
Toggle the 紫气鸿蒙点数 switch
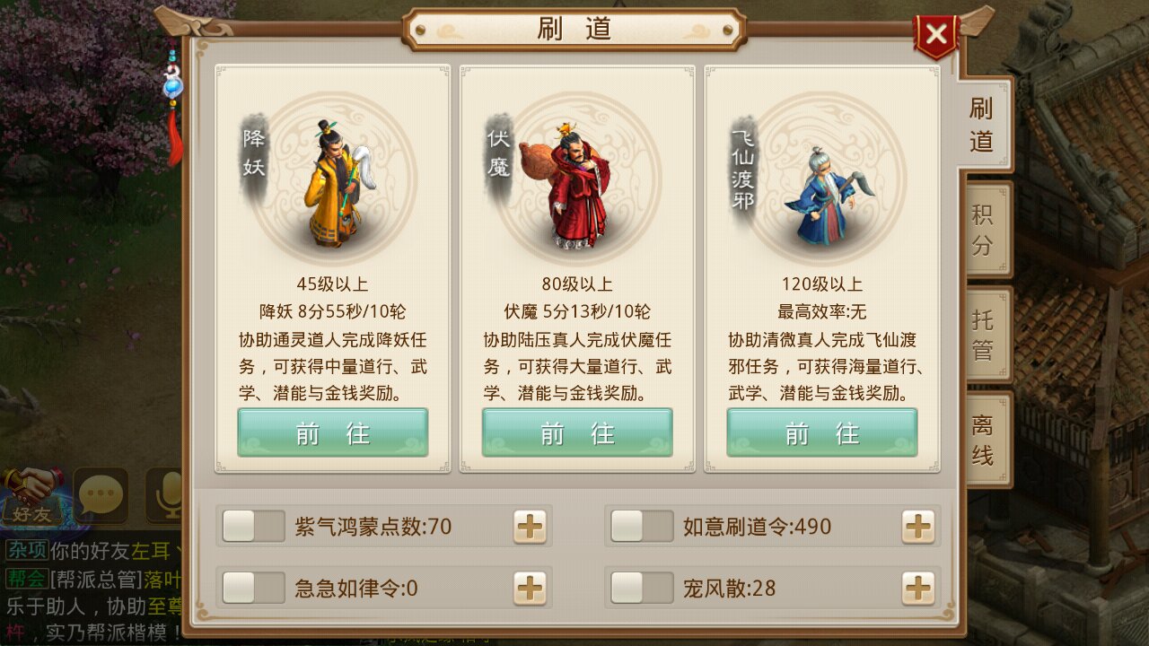[x=254, y=527]
